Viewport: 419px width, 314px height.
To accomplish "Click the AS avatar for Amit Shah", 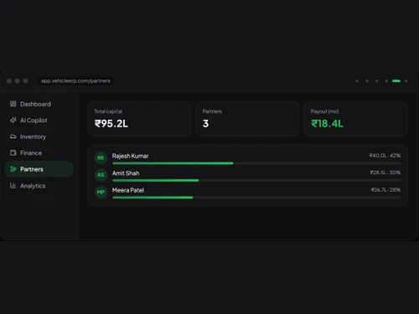I will pyautogui.click(x=101, y=175).
